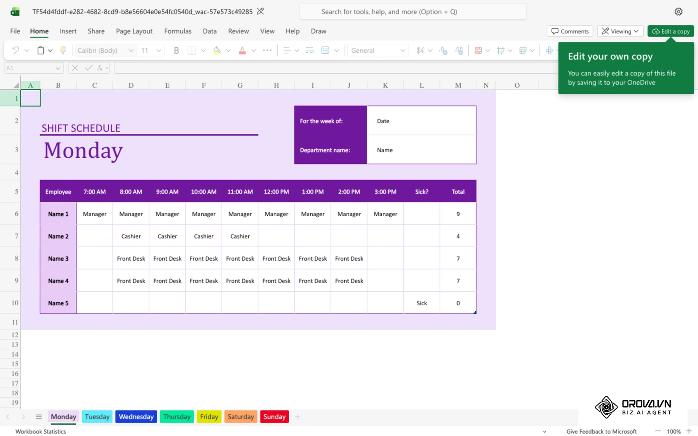Click Give Feedback to Microsoft
This screenshot has height=436, width=698.
(x=601, y=431)
